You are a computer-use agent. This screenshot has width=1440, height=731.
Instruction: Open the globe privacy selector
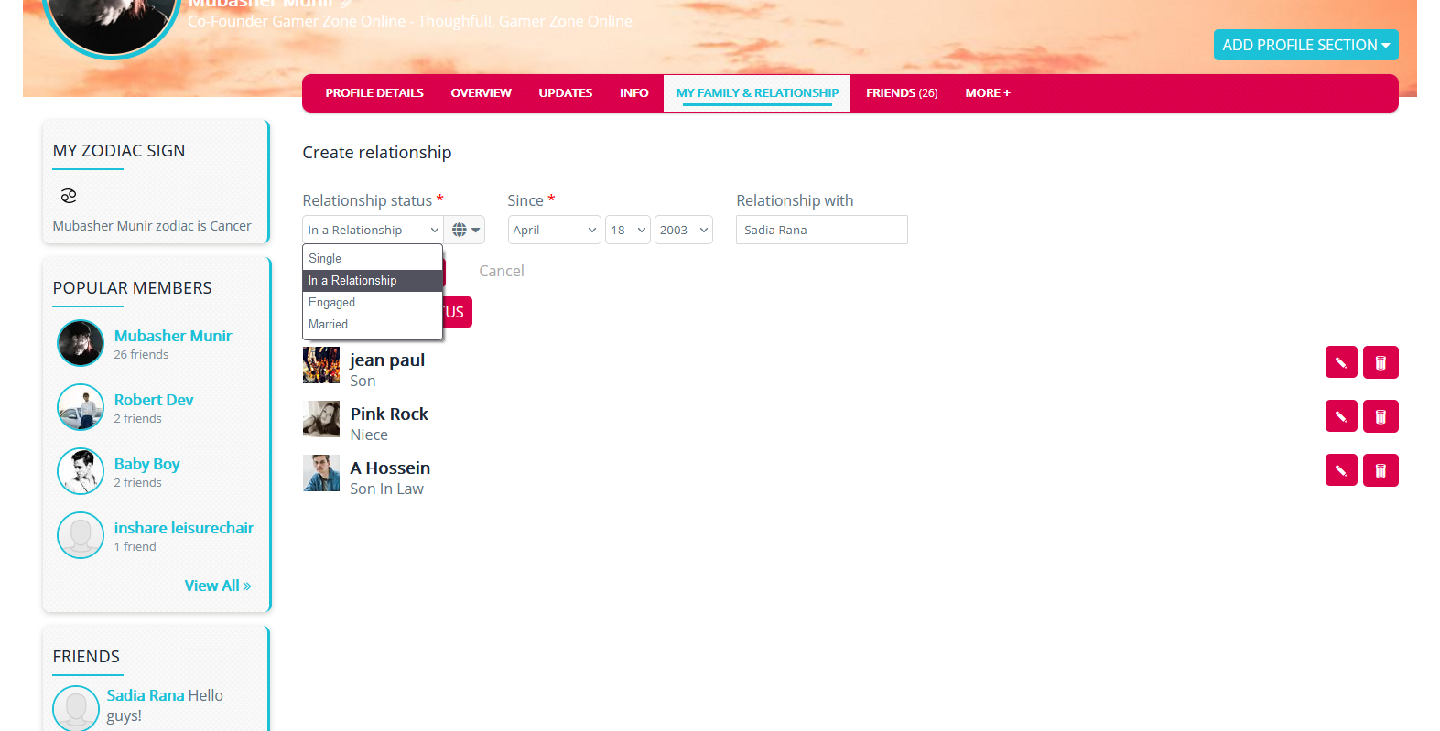click(465, 230)
